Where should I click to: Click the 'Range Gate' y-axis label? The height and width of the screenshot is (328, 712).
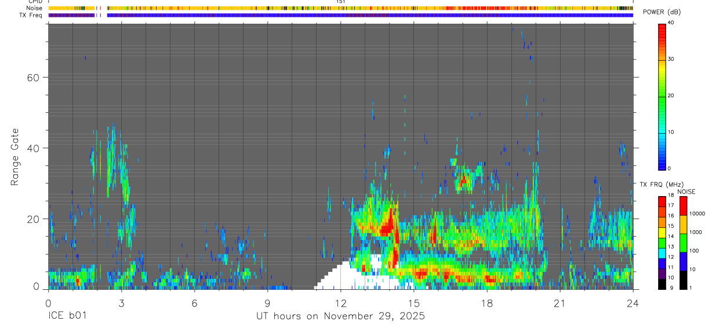point(14,157)
